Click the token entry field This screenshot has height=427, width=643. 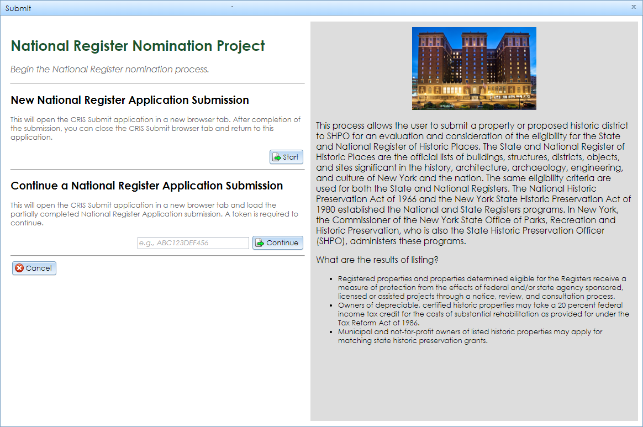193,243
